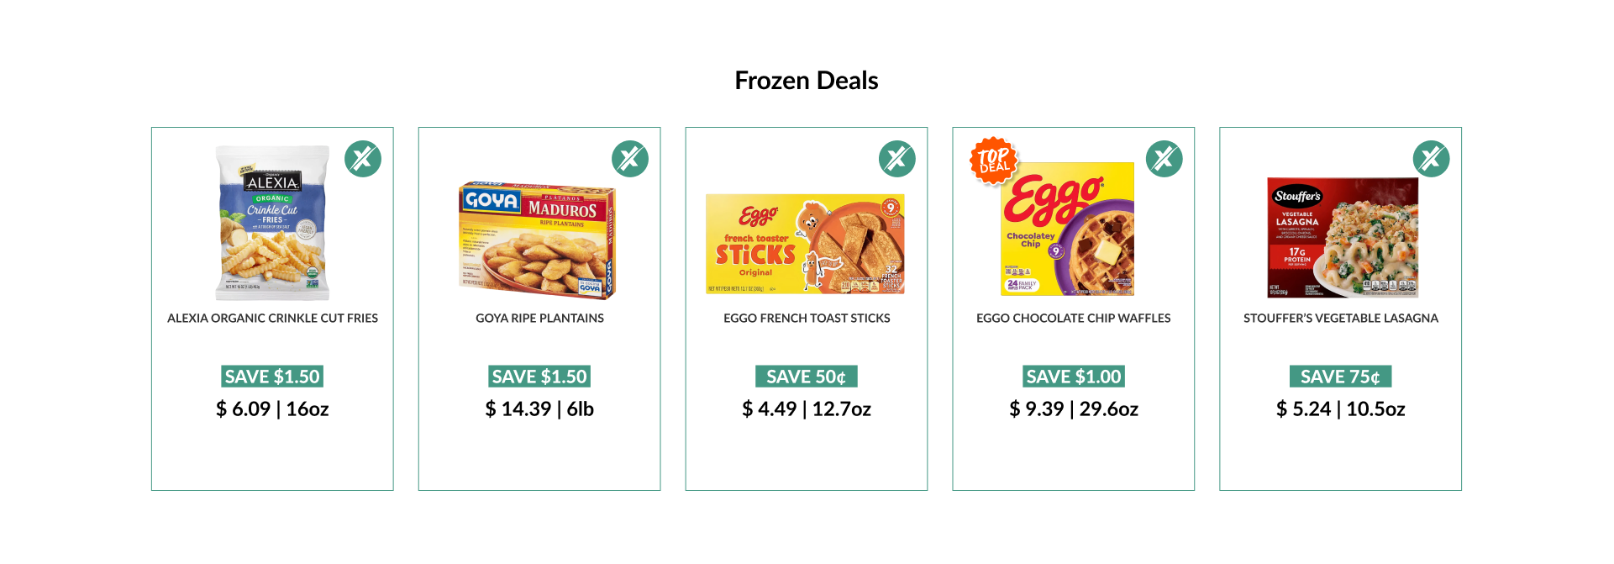Click green icon on Eggo French Toast Sticks card
Screen dimensions: 1614x564
click(x=897, y=159)
